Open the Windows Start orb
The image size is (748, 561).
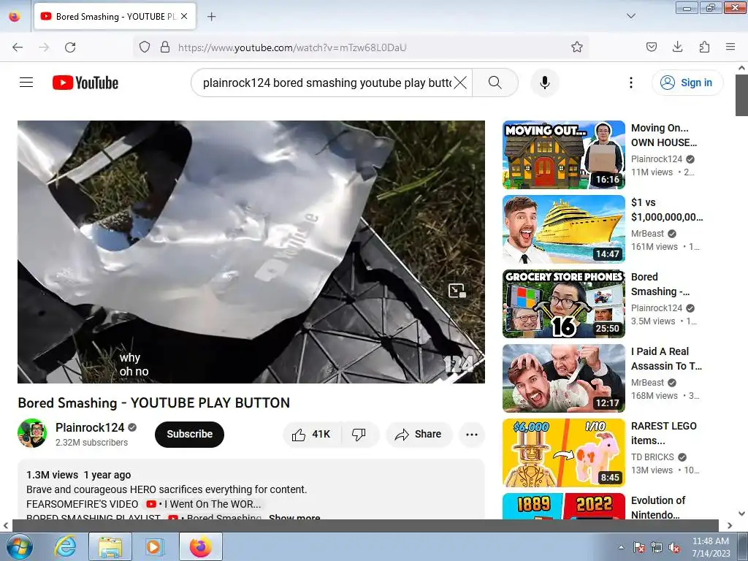pyautogui.click(x=19, y=547)
